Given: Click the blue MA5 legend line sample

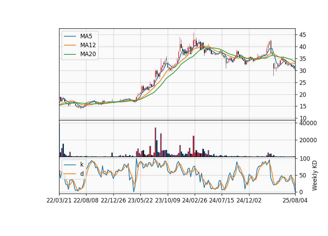Looking at the screenshot, I should [x=70, y=36].
